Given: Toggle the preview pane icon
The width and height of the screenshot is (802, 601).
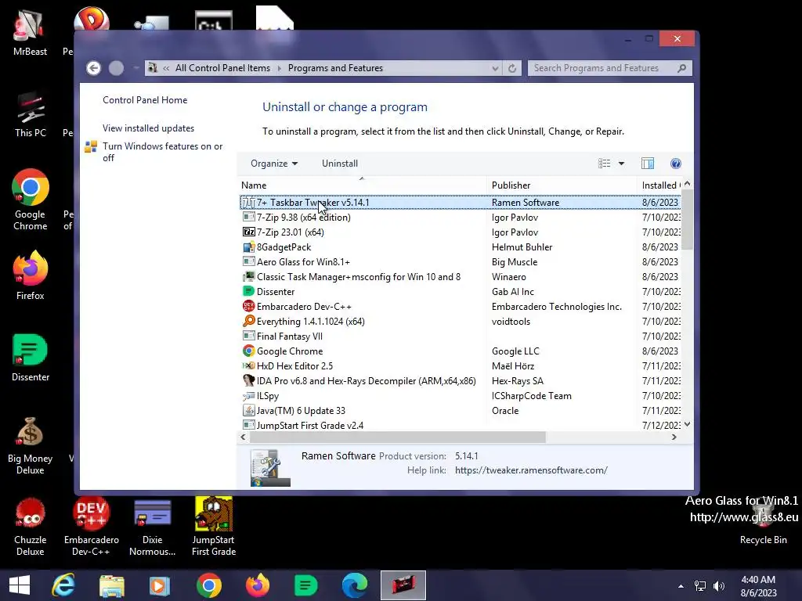Looking at the screenshot, I should coord(648,164).
